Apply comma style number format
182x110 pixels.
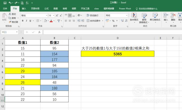[x=117, y=21]
